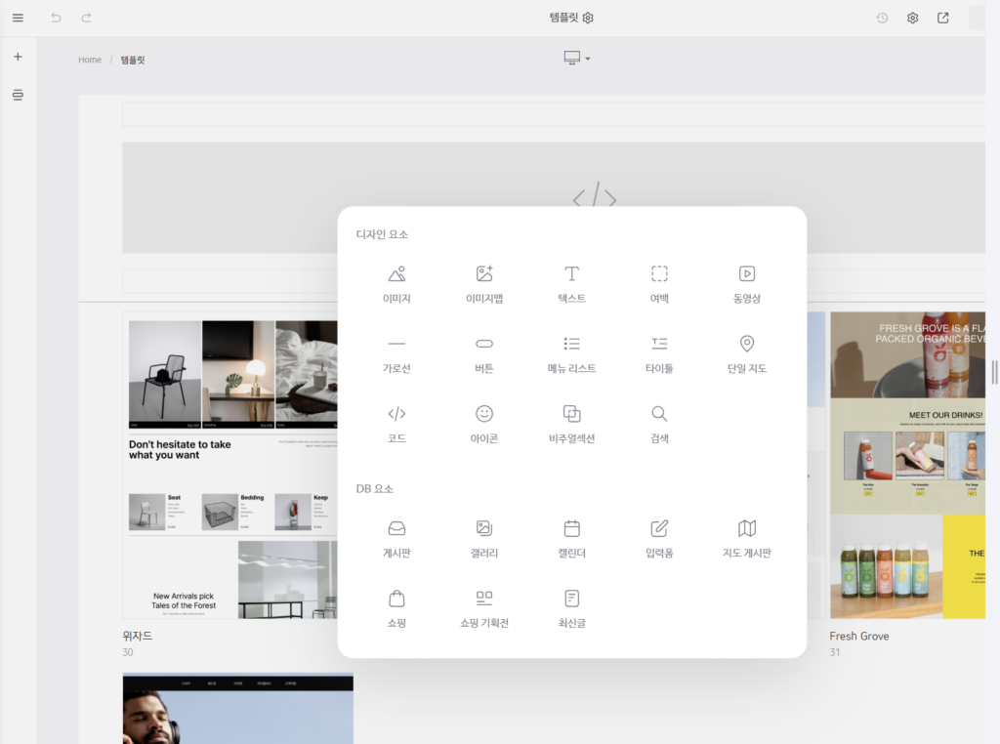Go to Home breadcrumb link

coord(90,60)
